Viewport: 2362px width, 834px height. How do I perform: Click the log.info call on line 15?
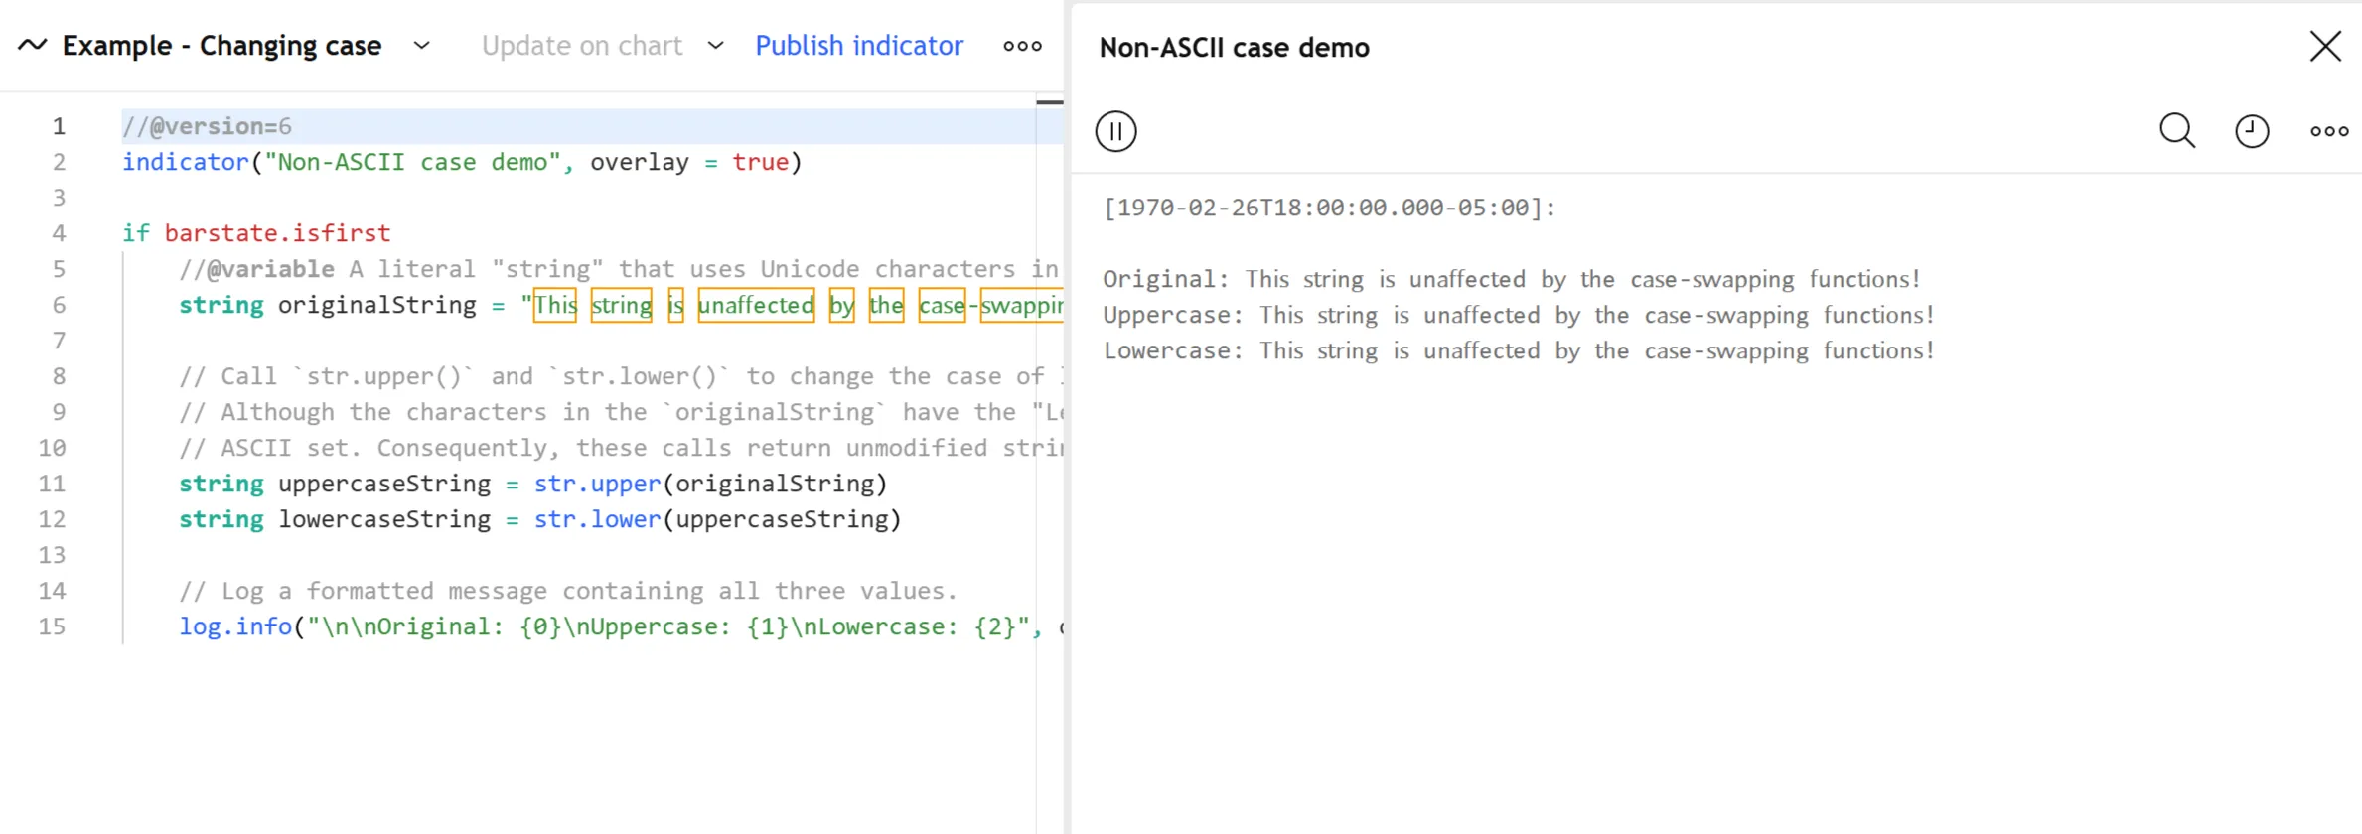235,626
